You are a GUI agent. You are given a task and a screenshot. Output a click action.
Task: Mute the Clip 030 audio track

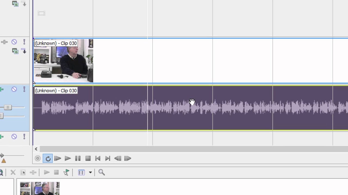14,89
